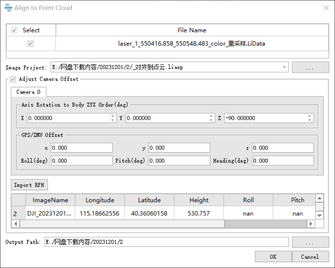Click the Longitude column header
Viewport: 335px width, 268px height.
click(x=100, y=200)
